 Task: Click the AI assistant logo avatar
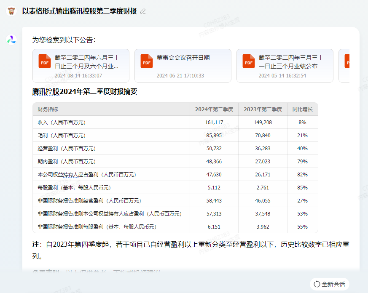point(11,40)
